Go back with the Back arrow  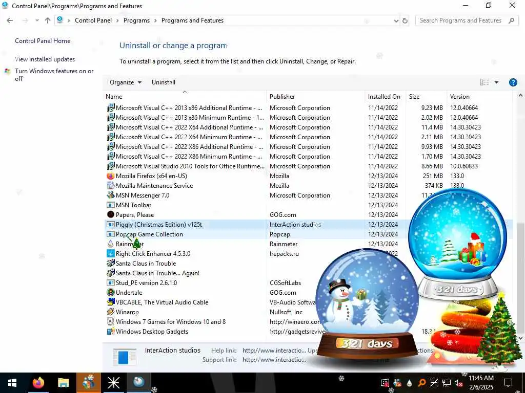click(x=10, y=20)
